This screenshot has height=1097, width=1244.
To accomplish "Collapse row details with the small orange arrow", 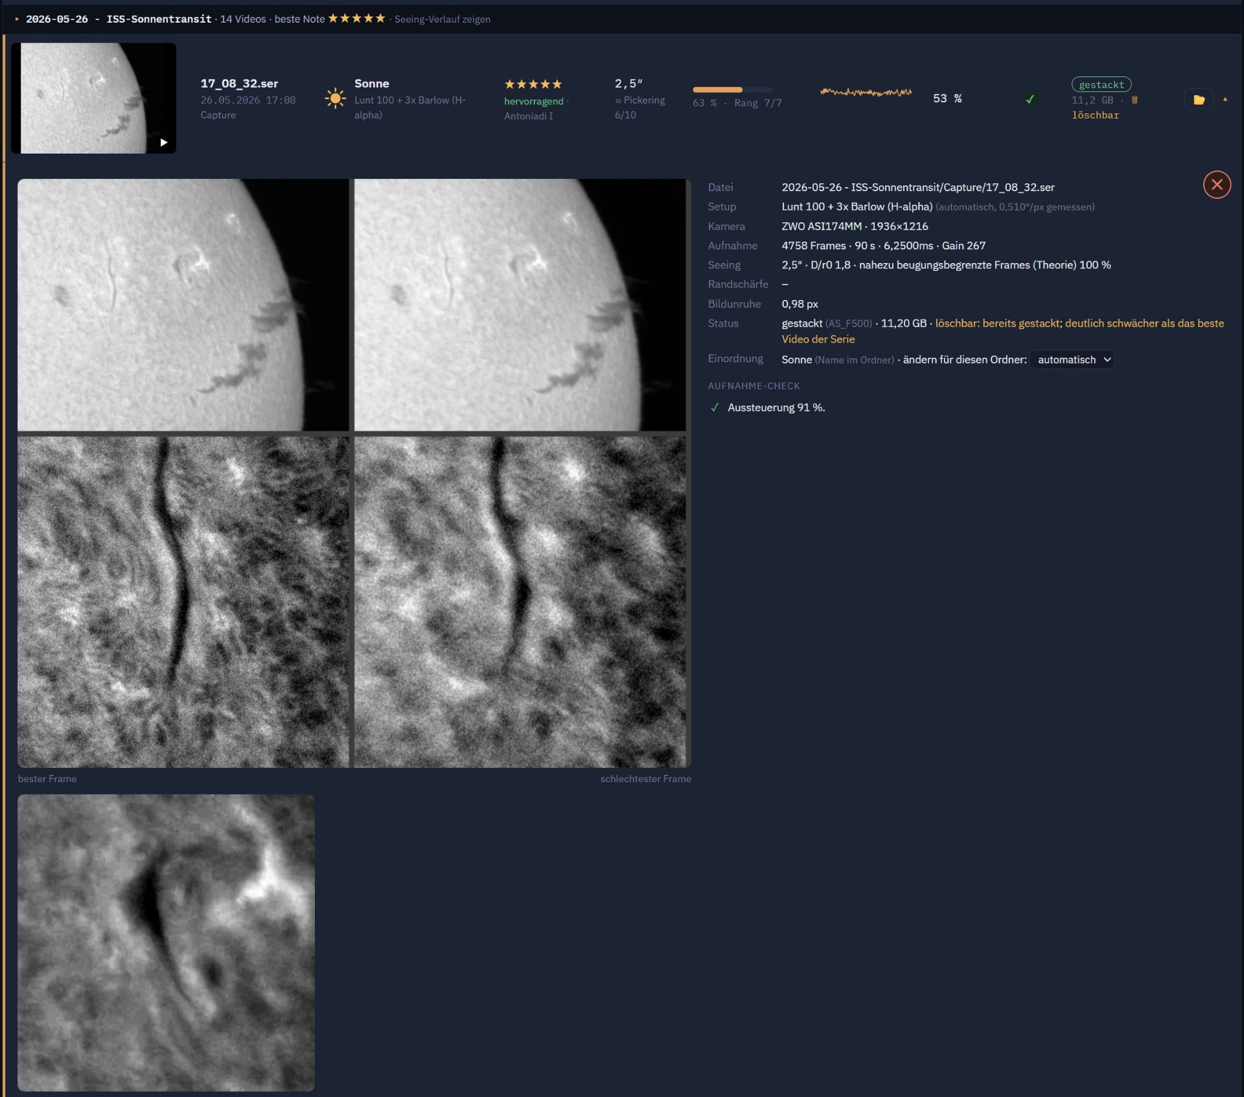I will click(1225, 99).
